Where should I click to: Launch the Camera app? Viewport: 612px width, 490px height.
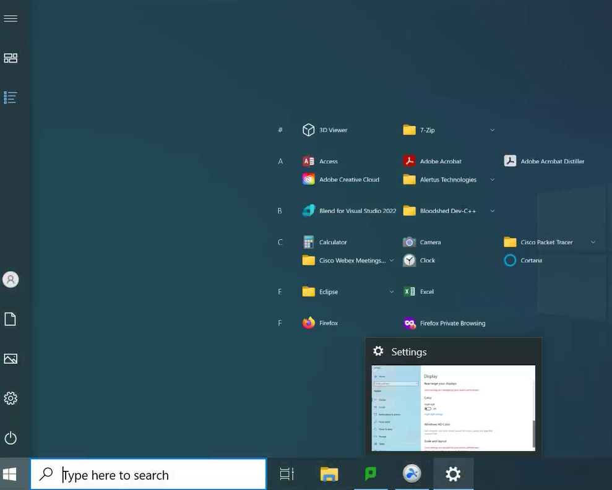428,242
